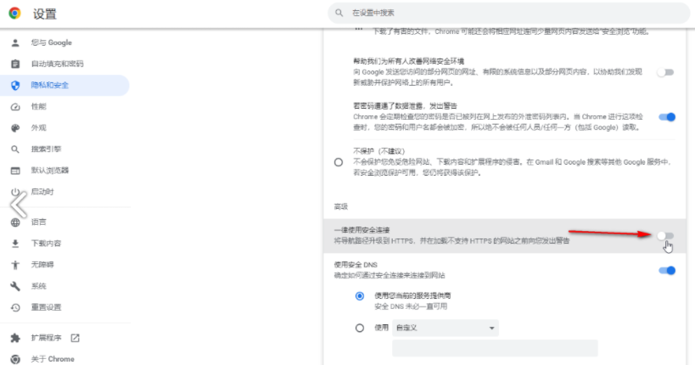Click the 外观 palette icon
This screenshot has height=365, width=695.
pyautogui.click(x=15, y=127)
